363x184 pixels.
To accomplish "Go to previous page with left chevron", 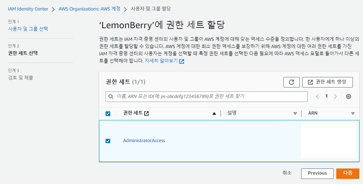I will (317, 97).
